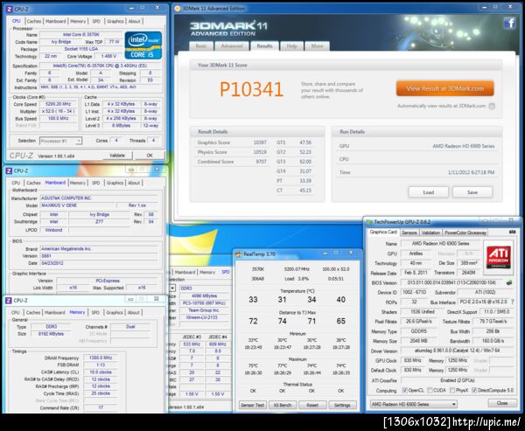The width and height of the screenshot is (525, 431).
Task: Click the Combined Score value 9707
Action: coord(261,162)
